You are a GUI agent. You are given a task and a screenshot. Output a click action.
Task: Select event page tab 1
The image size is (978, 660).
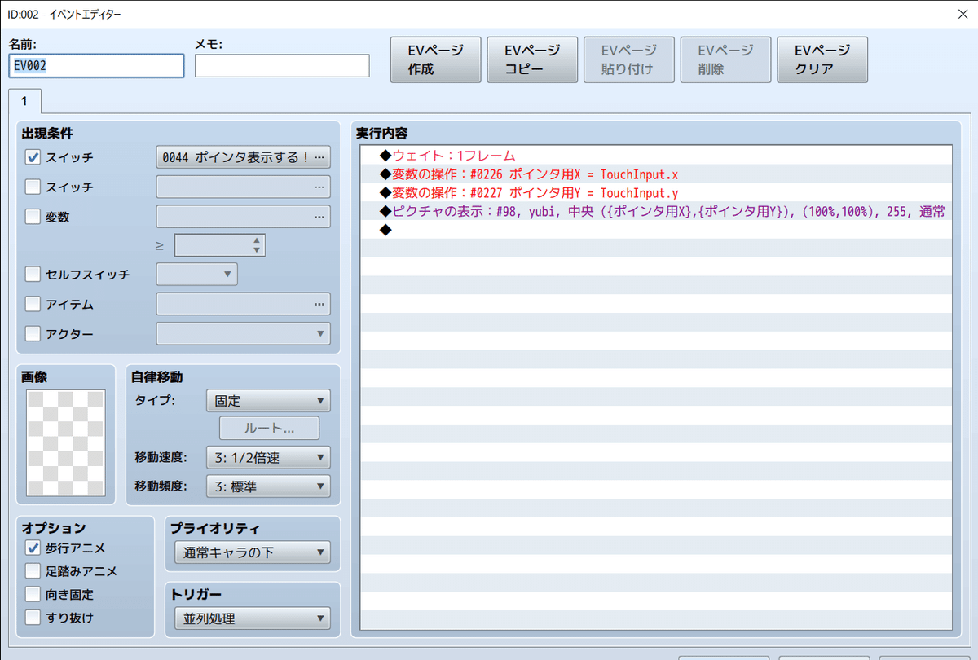[x=25, y=101]
